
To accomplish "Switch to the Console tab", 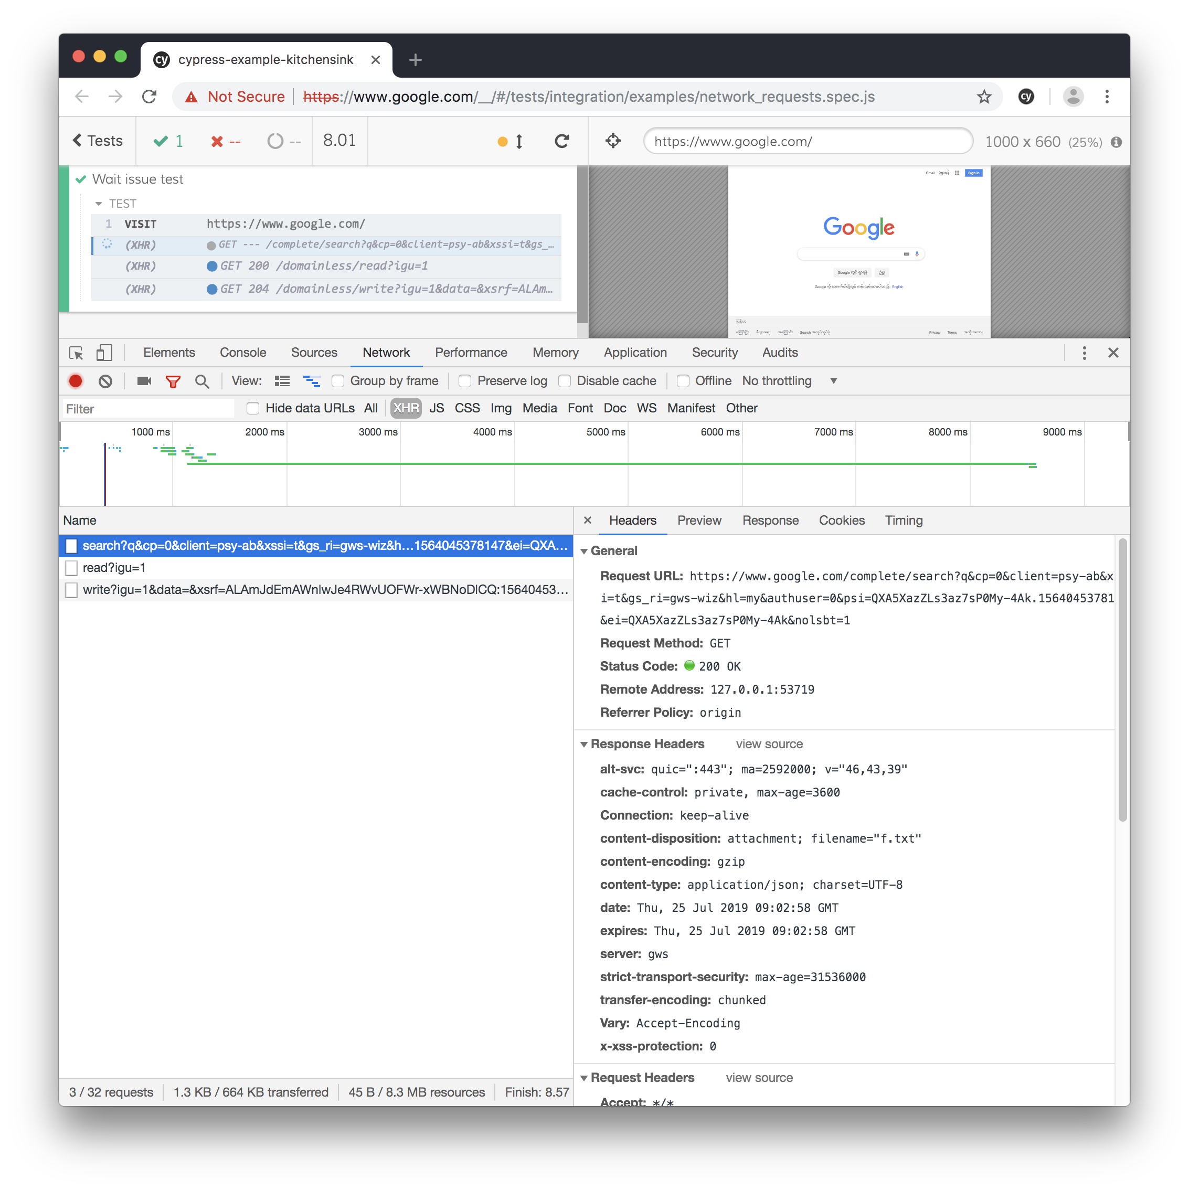I will click(243, 352).
